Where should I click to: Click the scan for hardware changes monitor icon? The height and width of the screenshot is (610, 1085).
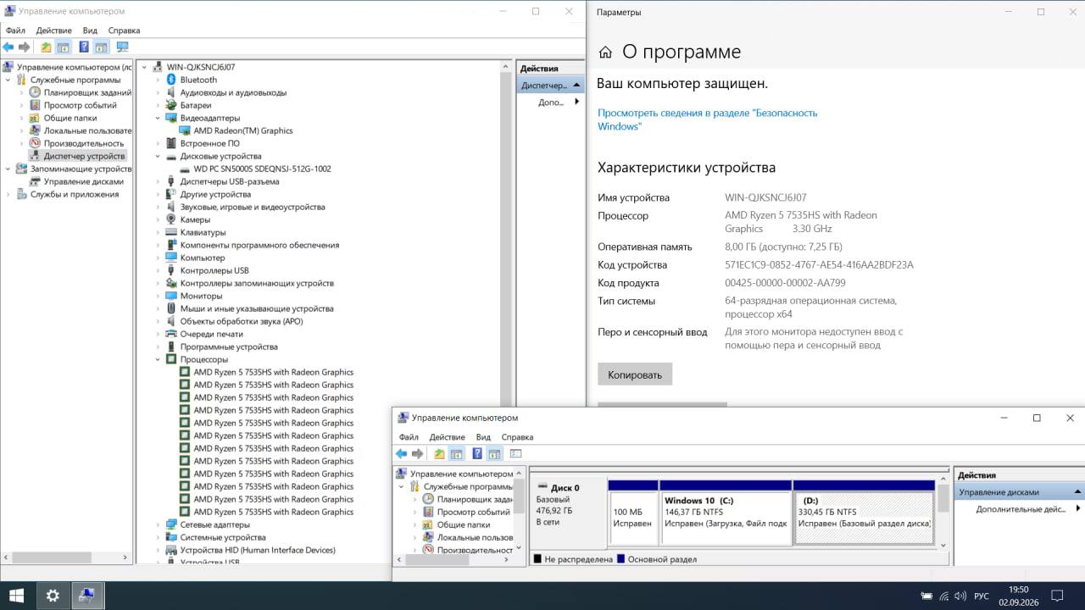[x=122, y=47]
